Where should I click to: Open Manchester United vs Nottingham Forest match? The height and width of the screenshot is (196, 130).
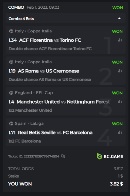[63, 102]
